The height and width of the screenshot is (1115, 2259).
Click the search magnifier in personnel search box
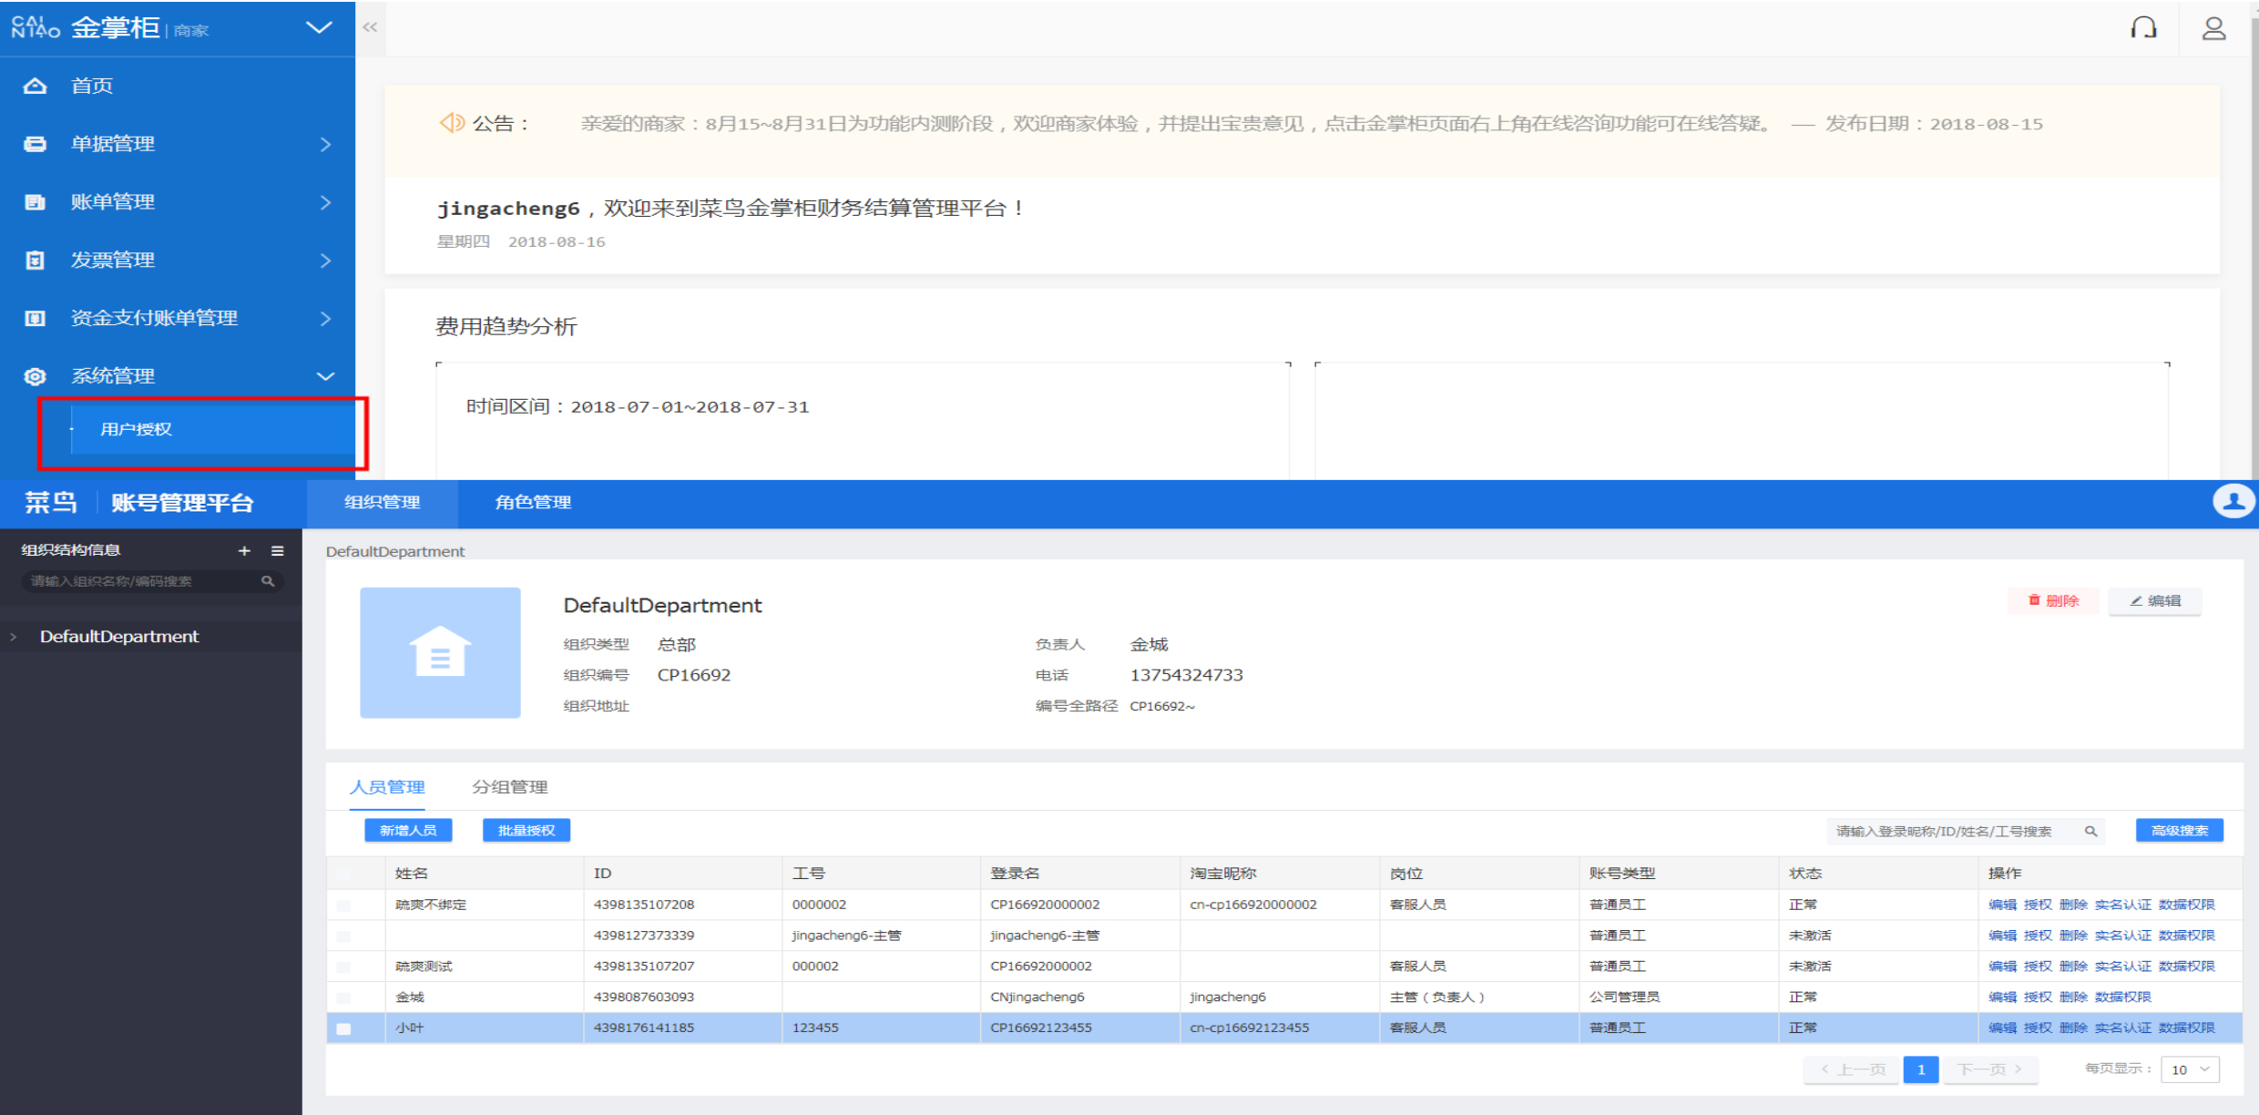(x=2090, y=831)
